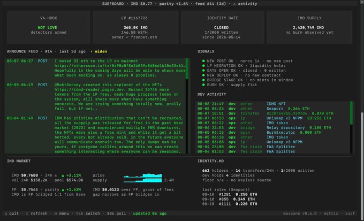Screen dimensions: 364x221
Task: Select the 08-04 23:08 FWA Splitter row
Action: pyautogui.click(x=273, y=147)
